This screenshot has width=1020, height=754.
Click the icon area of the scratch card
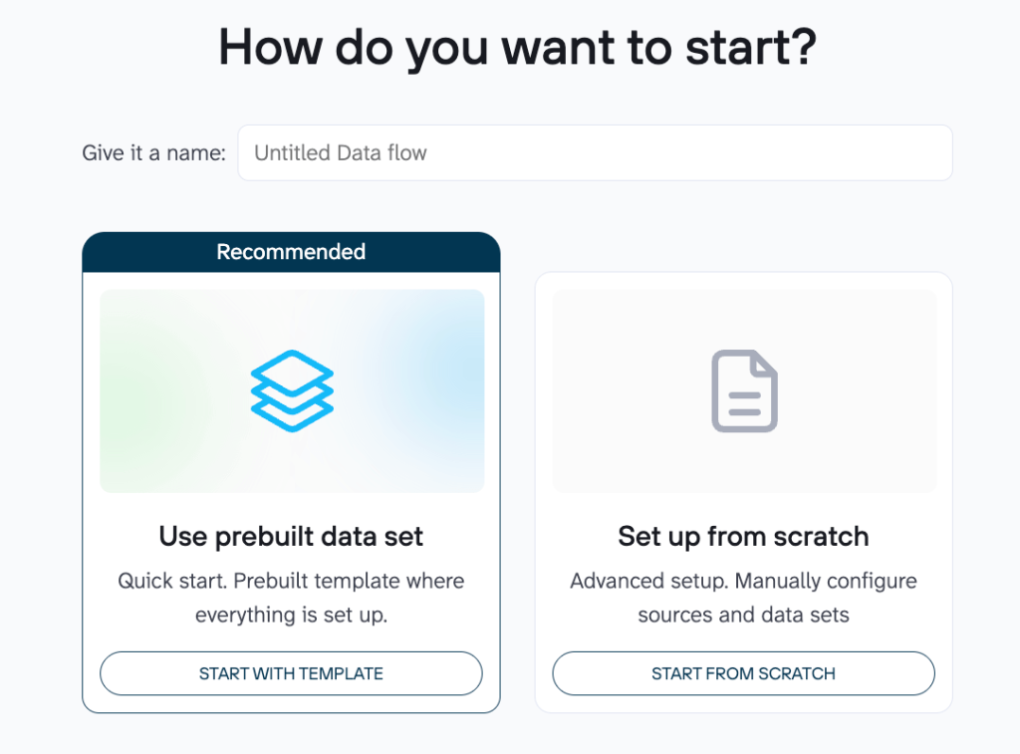tap(743, 390)
